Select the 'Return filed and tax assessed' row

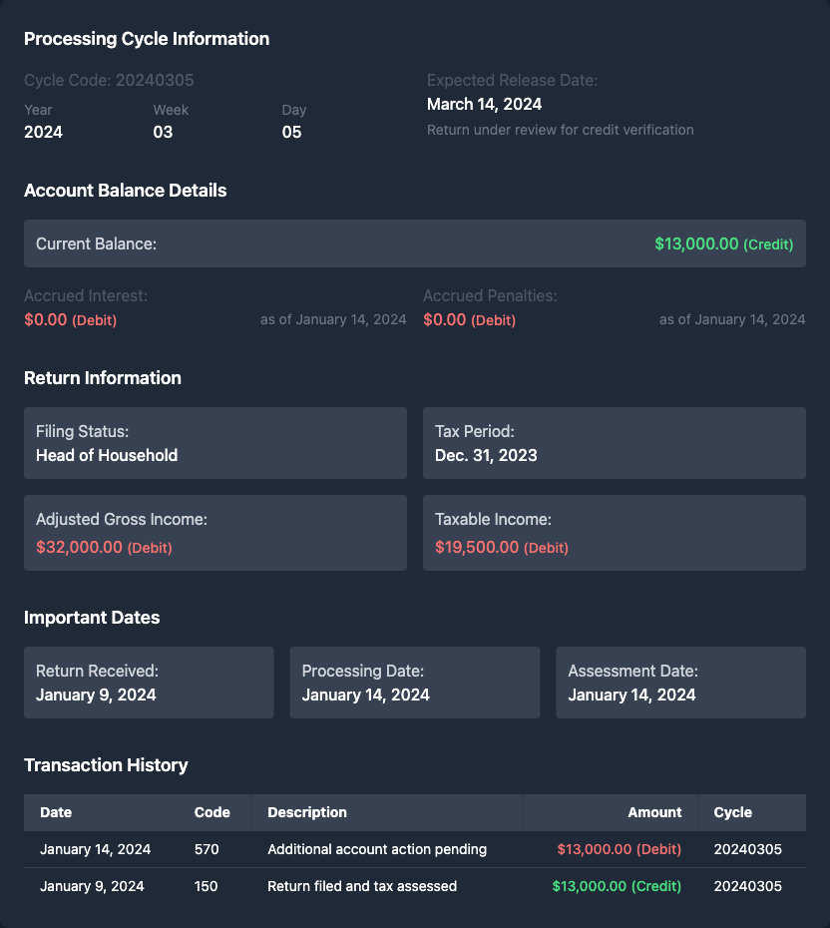(414, 886)
